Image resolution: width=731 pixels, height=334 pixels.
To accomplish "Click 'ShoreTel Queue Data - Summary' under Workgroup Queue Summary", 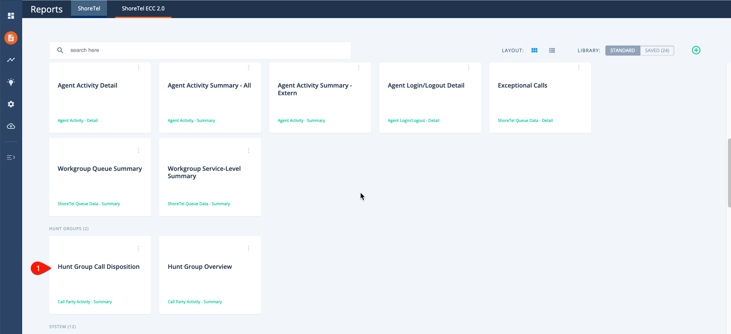I will point(89,204).
